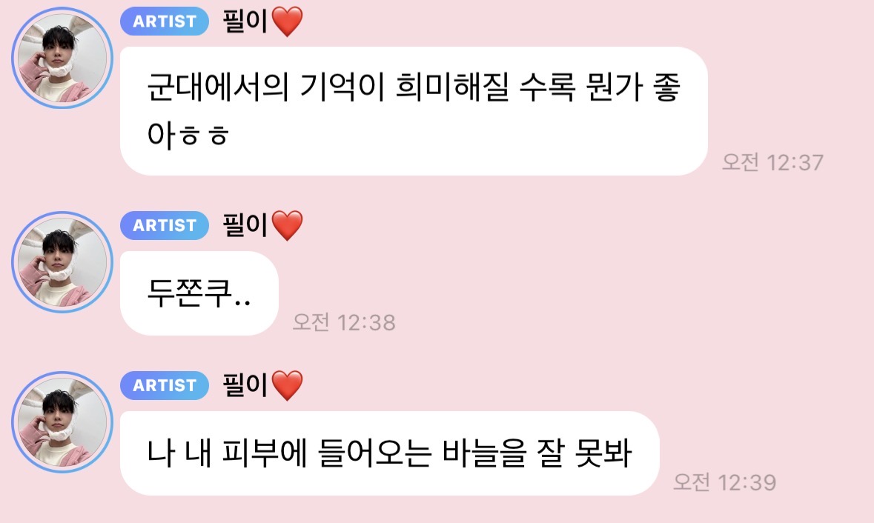This screenshot has height=523, width=874.
Task: Tap the 오전 12:38 timestamp
Action: click(x=344, y=322)
